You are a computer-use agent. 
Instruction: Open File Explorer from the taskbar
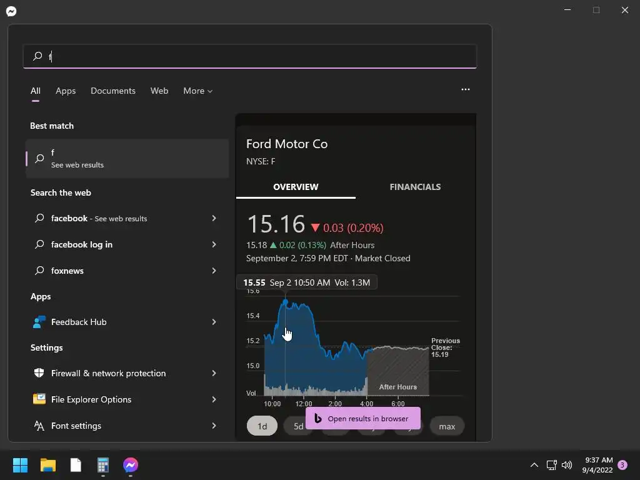[x=47, y=465]
